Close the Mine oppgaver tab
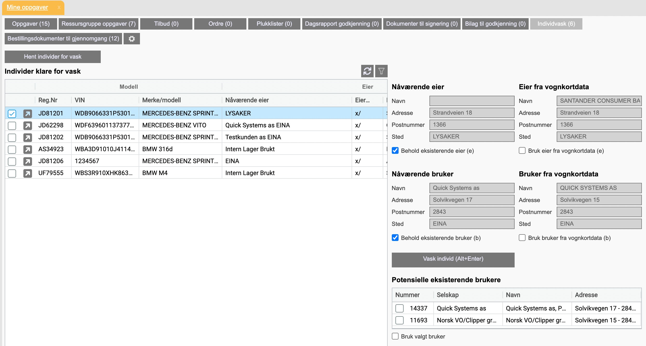 point(59,8)
